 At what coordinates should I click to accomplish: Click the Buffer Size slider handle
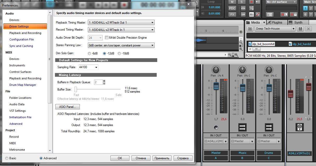76,89
